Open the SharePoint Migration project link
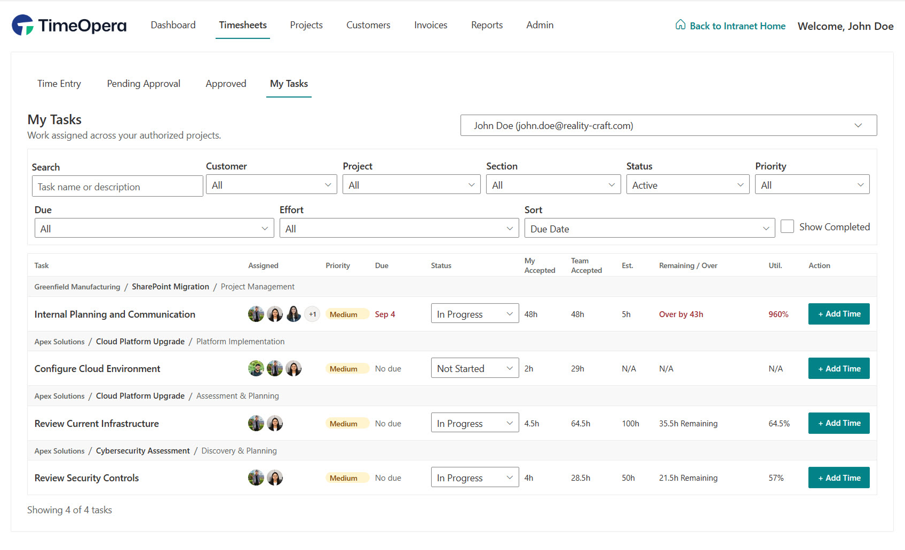This screenshot has width=905, height=550. [x=170, y=287]
